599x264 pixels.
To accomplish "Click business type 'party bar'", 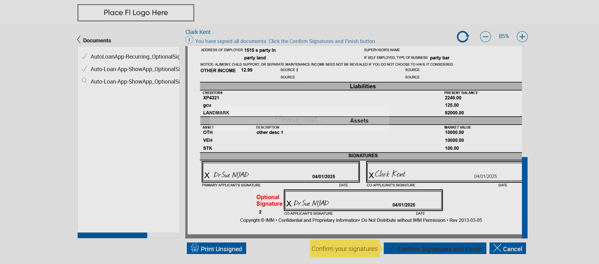I will 440,58.
